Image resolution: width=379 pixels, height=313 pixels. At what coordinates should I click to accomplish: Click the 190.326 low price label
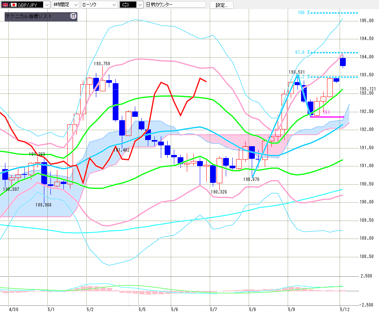(x=219, y=192)
